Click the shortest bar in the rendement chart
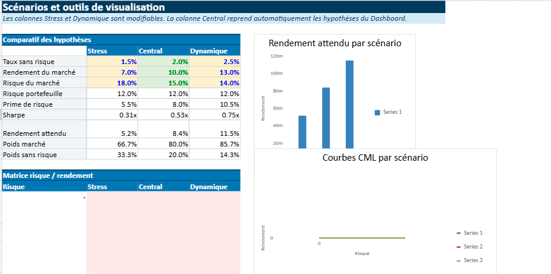Screen dimensions: 551x274 tap(302, 132)
